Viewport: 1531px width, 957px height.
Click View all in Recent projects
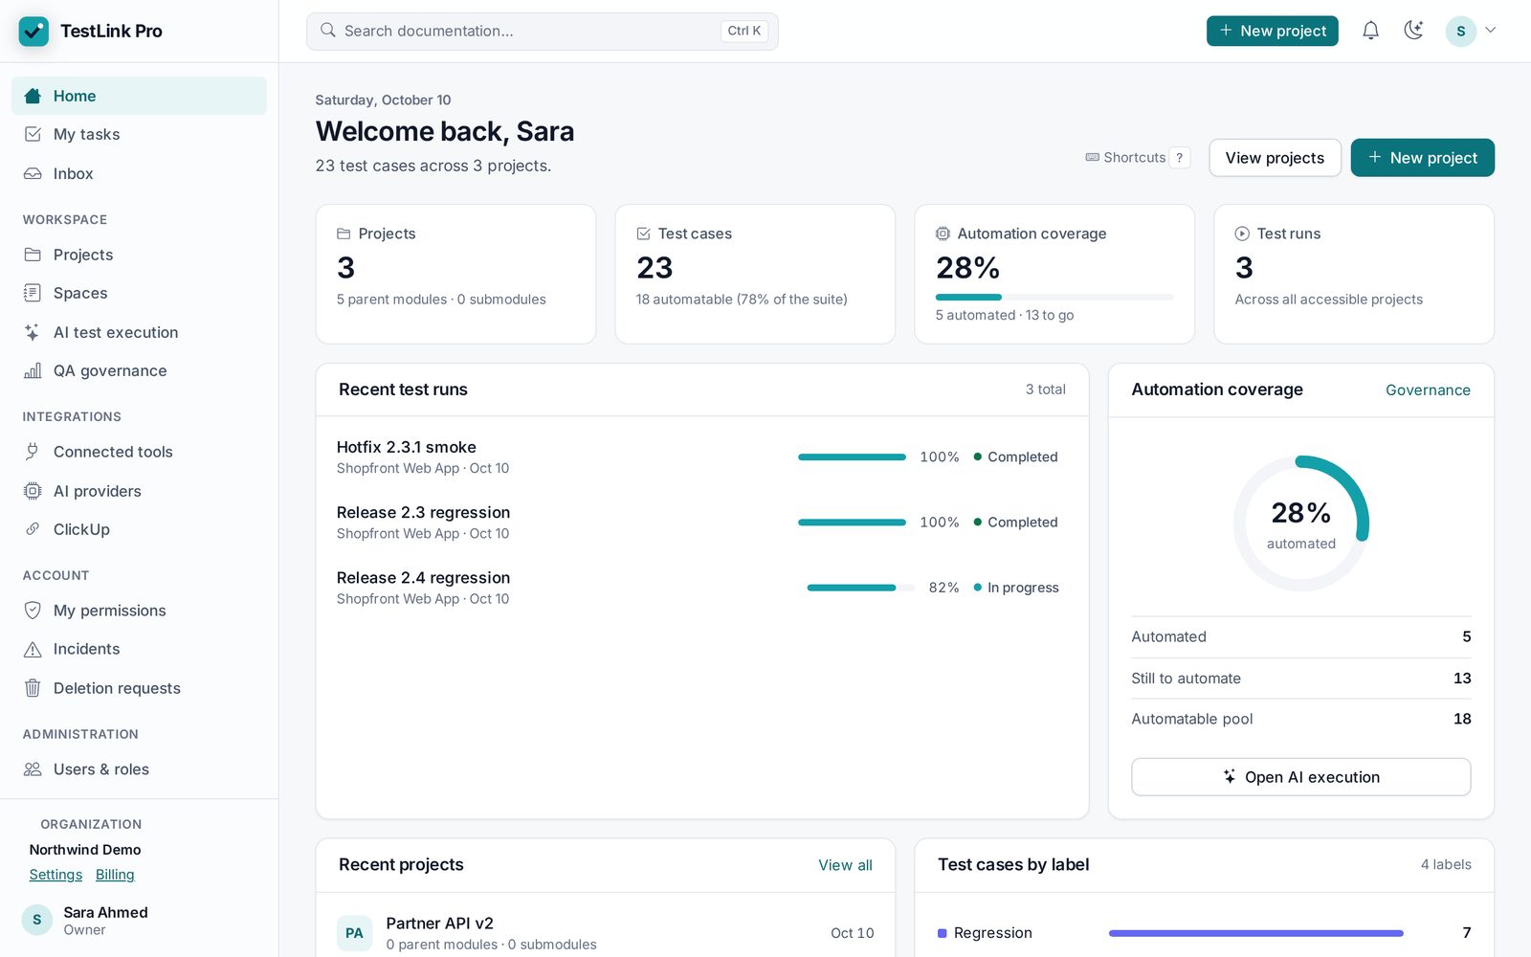coord(845,865)
